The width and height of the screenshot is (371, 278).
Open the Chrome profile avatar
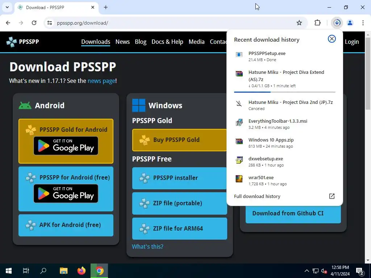pos(350,23)
